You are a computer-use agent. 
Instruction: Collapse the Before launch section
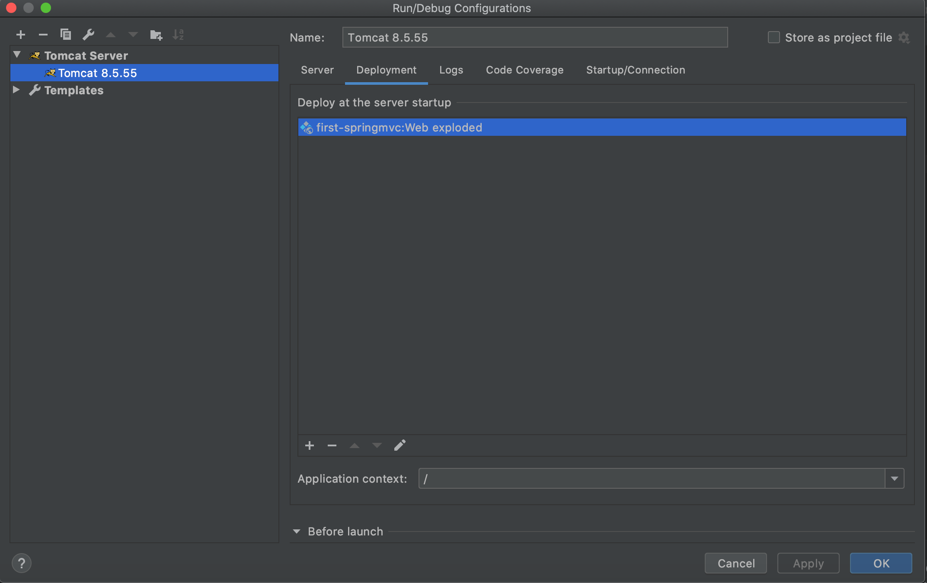[x=297, y=532]
